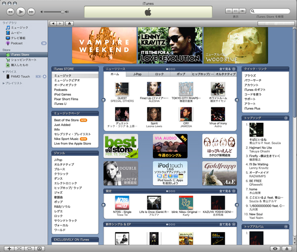The width and height of the screenshot is (297, 252).
Task: Open ショッピングカート in sidebar
Action: point(24,60)
